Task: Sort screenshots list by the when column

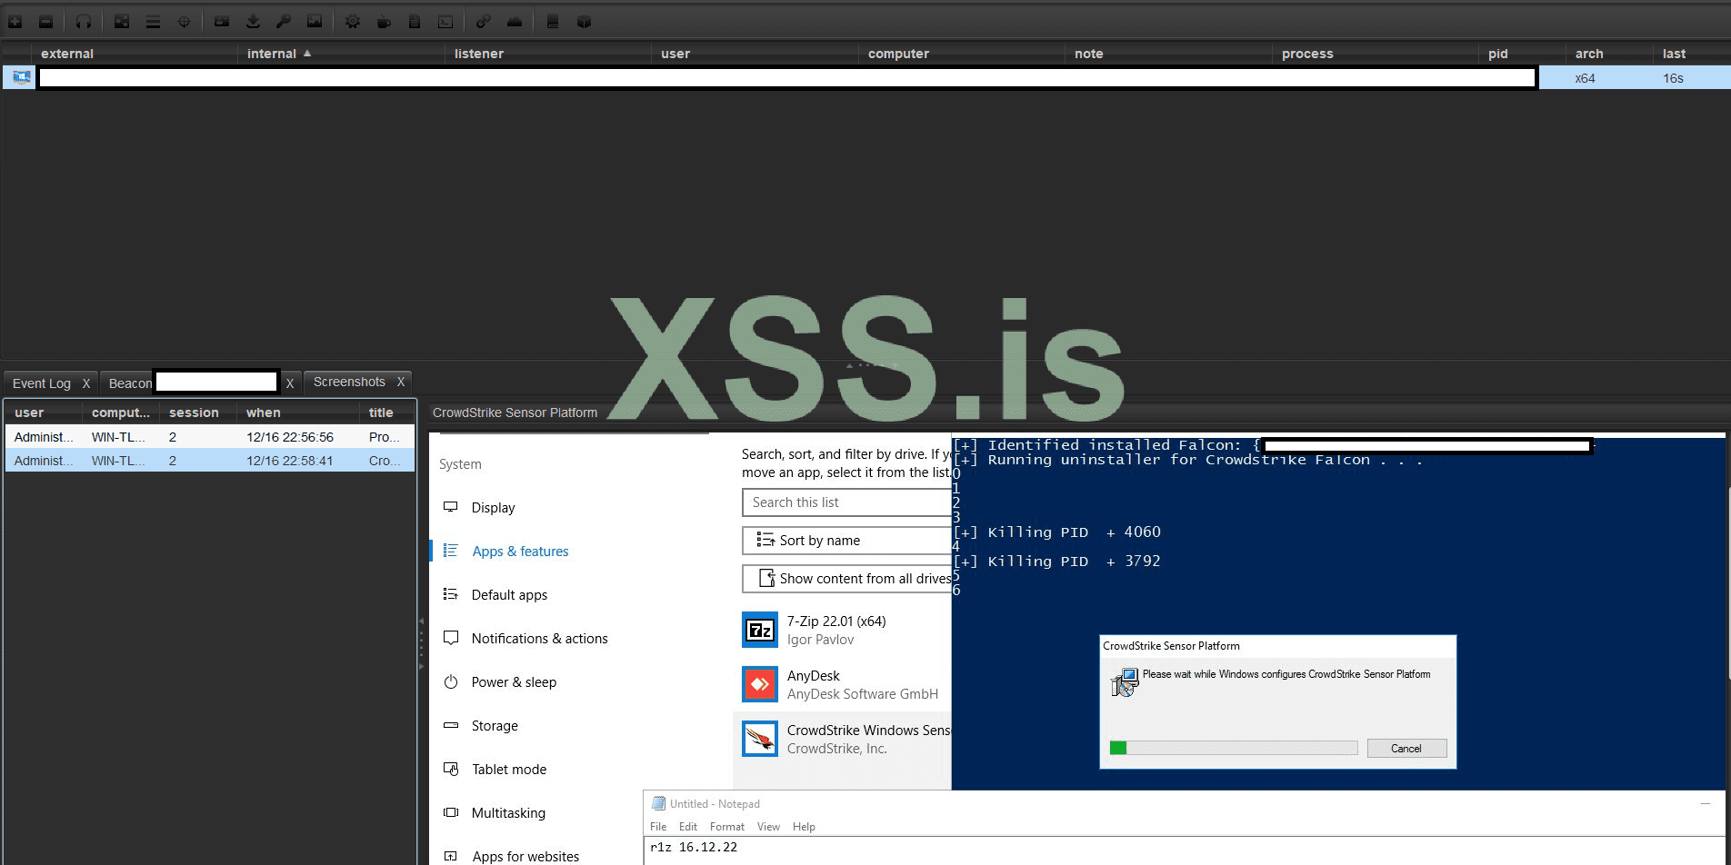Action: tap(298, 413)
